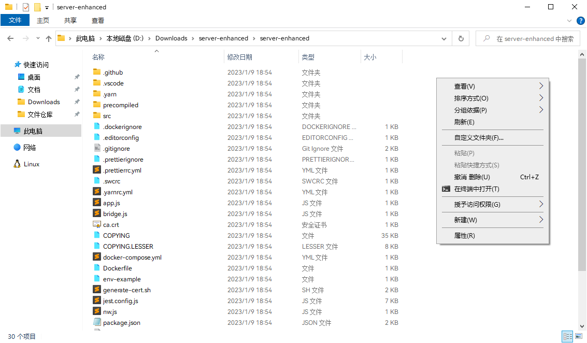Open the recent locations dropdown arrow
The width and height of the screenshot is (587, 343).
click(38, 38)
